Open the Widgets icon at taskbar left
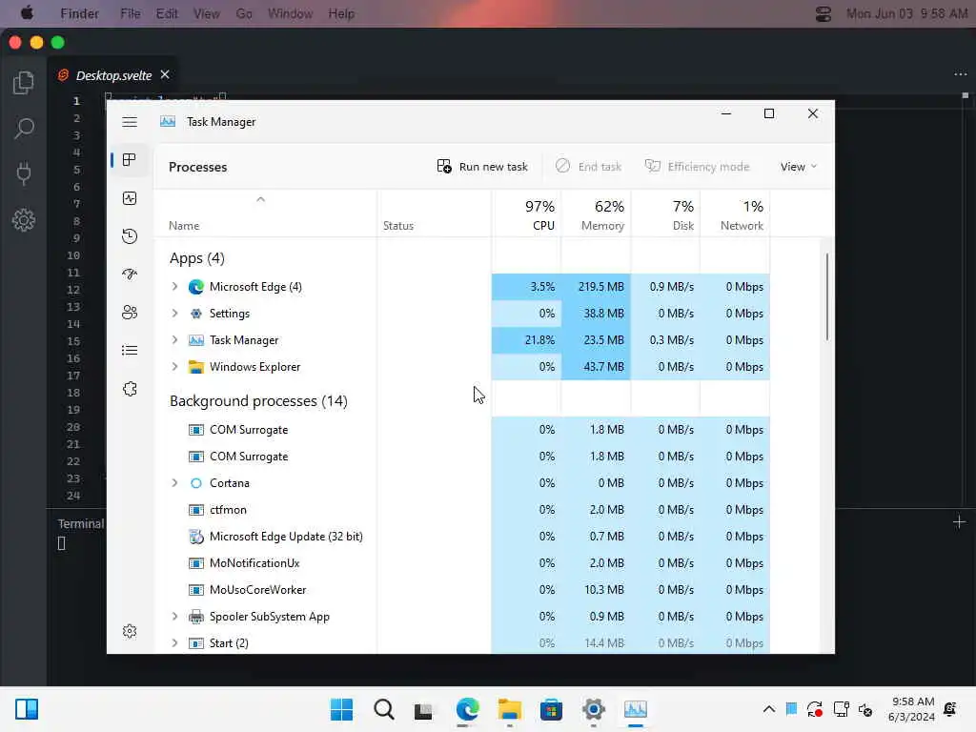Viewport: 976px width, 732px height. (27, 709)
